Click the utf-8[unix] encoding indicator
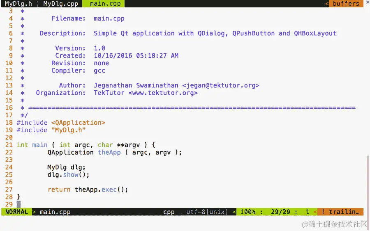 click(207, 212)
